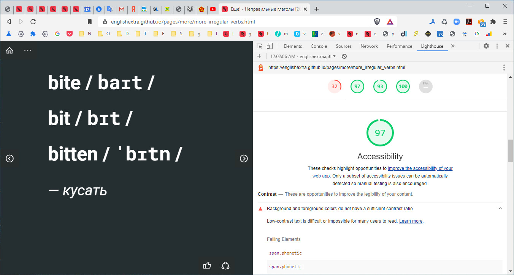Click the address bar URL

183,22
